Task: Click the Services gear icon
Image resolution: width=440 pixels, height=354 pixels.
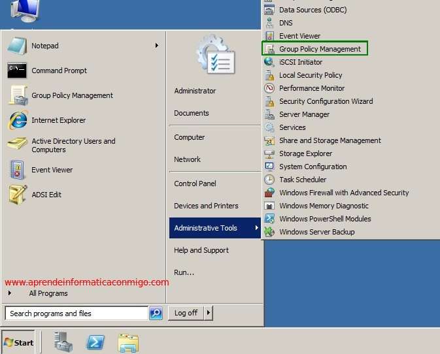Action: click(269, 127)
